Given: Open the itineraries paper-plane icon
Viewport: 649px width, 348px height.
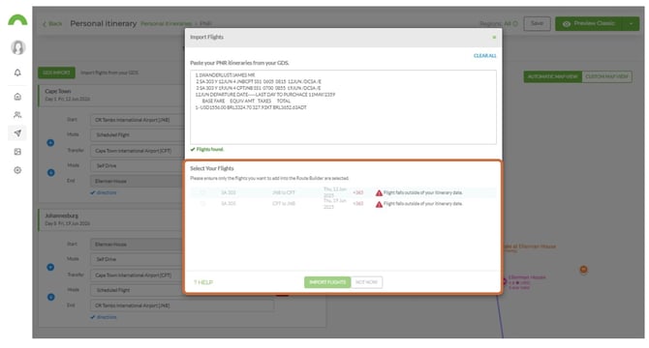Looking at the screenshot, I should [x=17, y=133].
